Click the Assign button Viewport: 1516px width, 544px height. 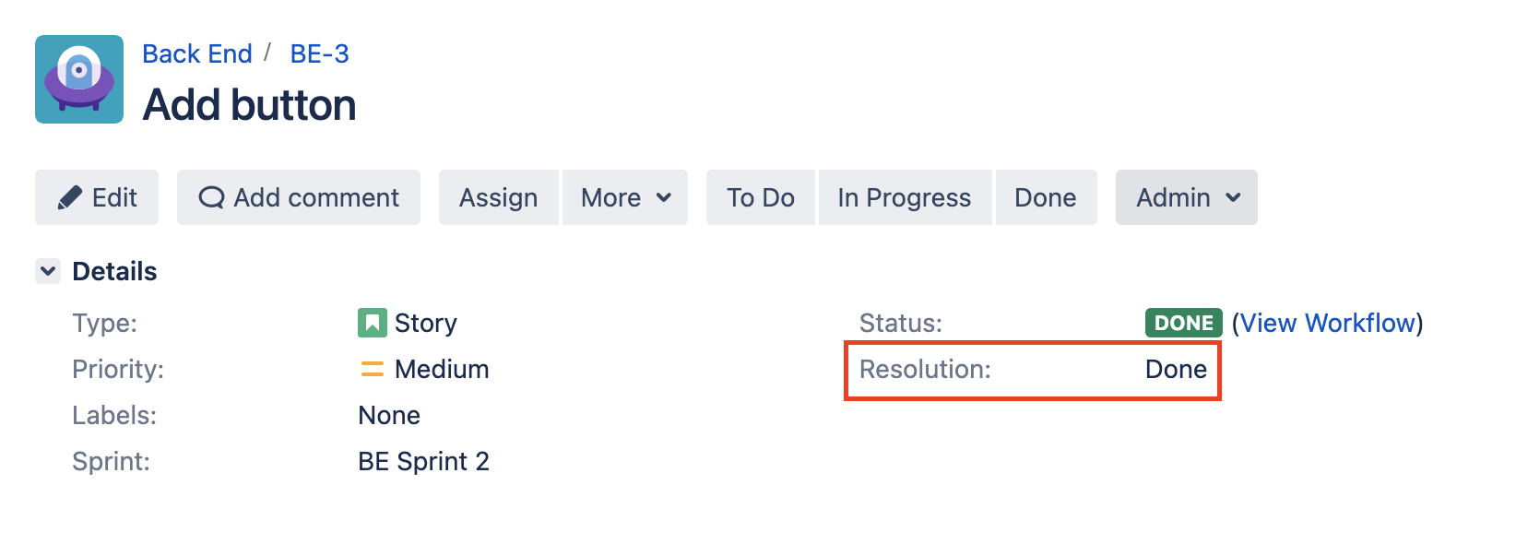click(498, 196)
